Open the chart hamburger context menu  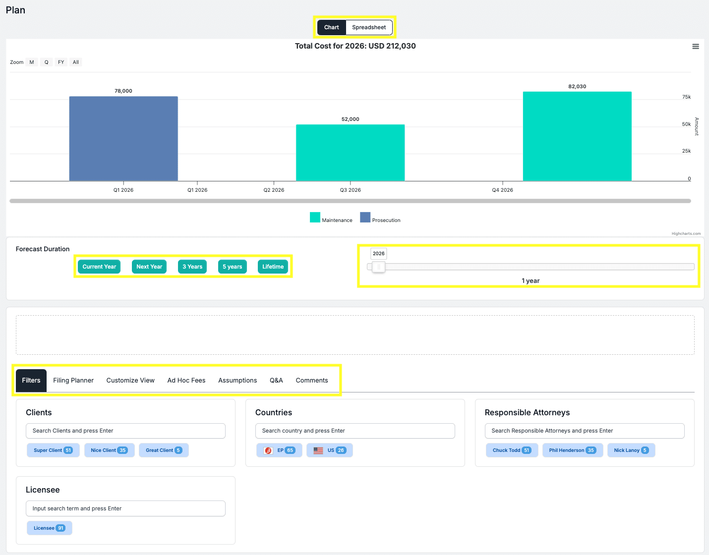point(696,47)
